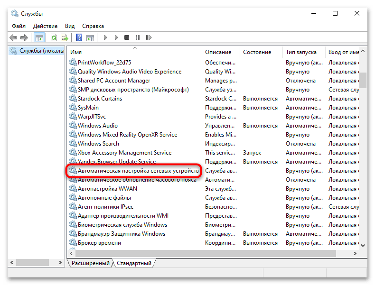This screenshot has width=375, height=285.
Task: Maximize the Службы window
Action: (x=335, y=13)
